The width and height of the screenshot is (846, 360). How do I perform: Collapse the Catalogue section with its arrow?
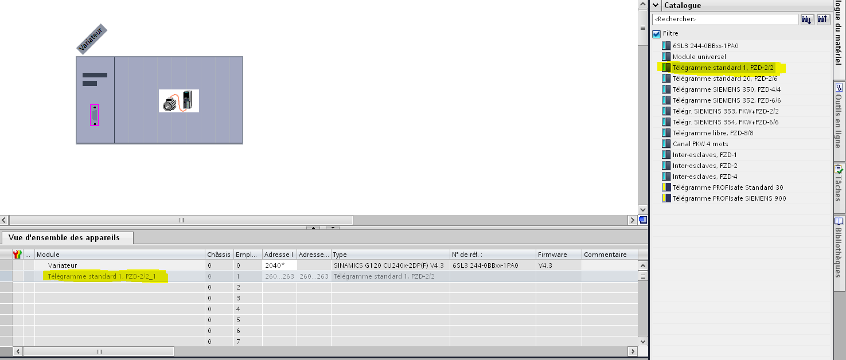(656, 5)
